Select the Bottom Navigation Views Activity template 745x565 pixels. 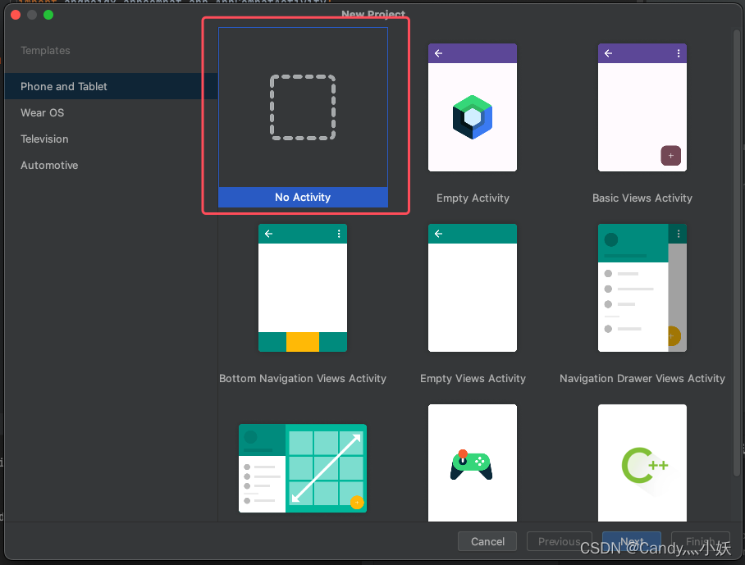[x=303, y=288]
